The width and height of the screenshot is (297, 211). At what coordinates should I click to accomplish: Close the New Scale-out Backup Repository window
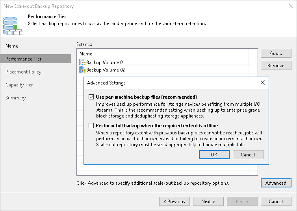coord(291,6)
